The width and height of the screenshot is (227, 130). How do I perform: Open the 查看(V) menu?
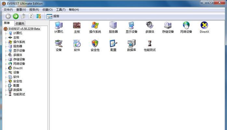point(21,10)
